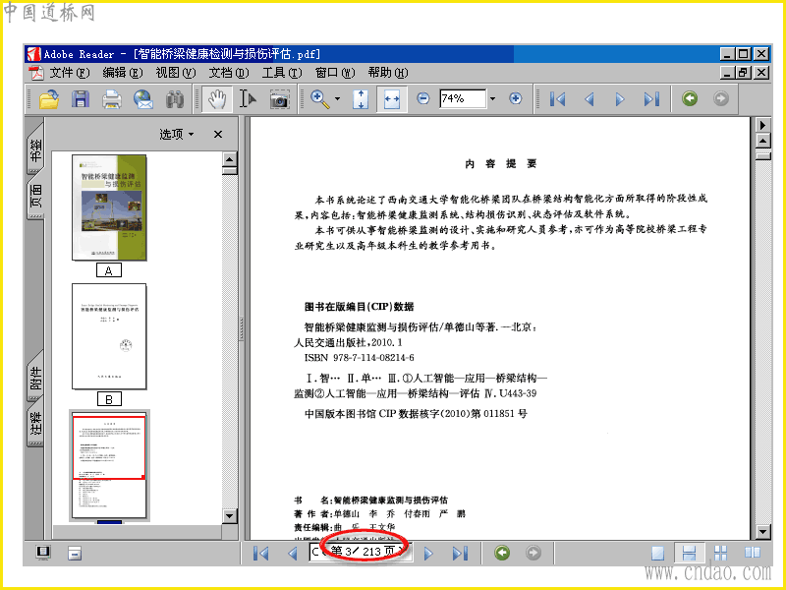Viewport: 786px width, 590px height.
Task: Open the 窗口 menu
Action: point(335,73)
